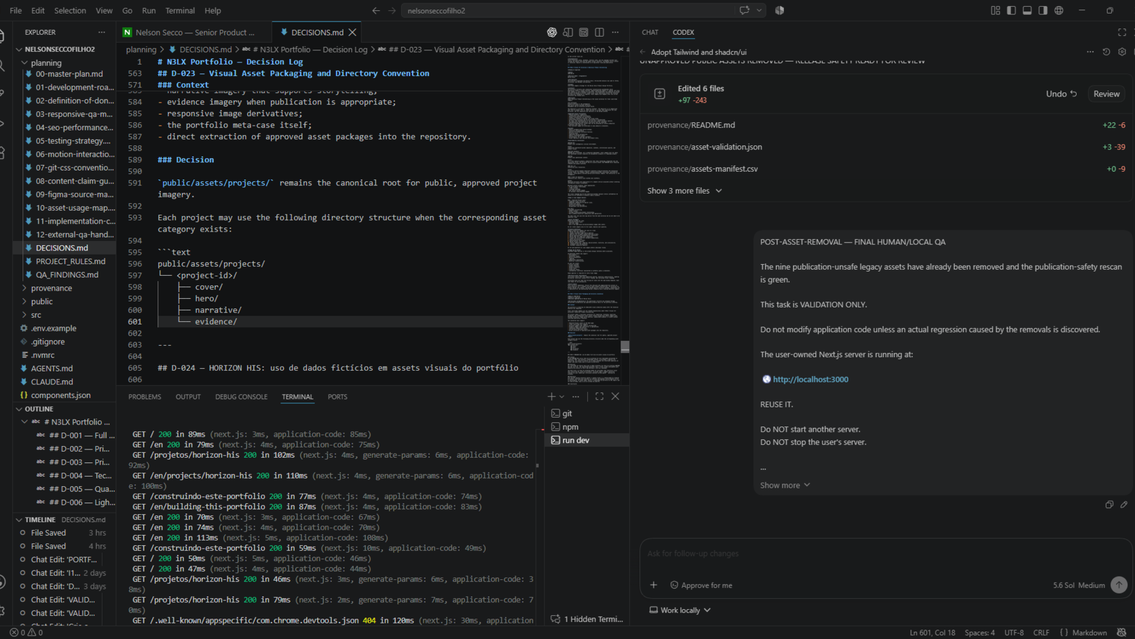Viewport: 1135px width, 639px height.
Task: Go forward in navigation history
Action: [x=392, y=10]
